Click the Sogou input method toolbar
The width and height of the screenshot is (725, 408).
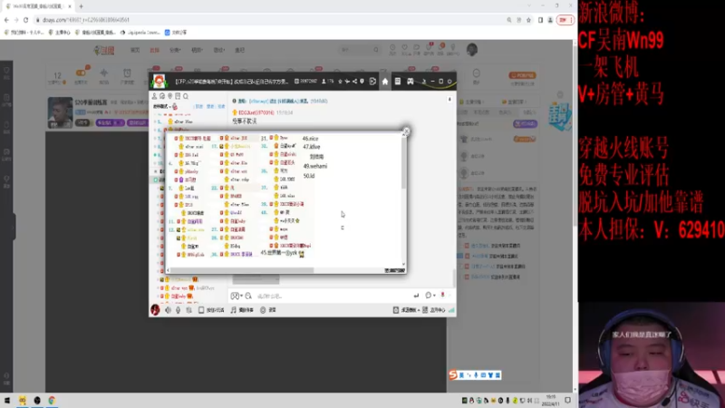[x=475, y=375]
